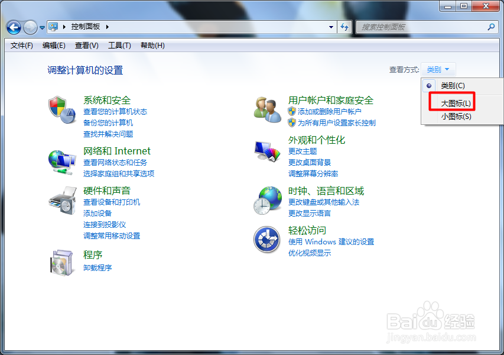Click 查看设备和打印机 link
This screenshot has width=504, height=355.
click(112, 202)
